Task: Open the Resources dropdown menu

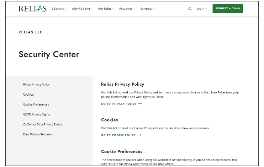Action: (127, 9)
